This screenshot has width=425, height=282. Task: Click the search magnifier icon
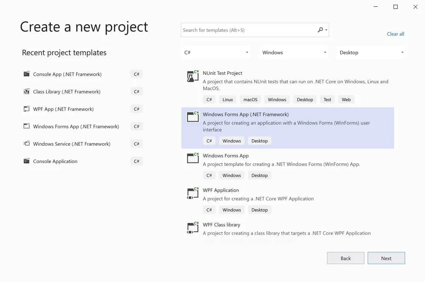click(320, 30)
